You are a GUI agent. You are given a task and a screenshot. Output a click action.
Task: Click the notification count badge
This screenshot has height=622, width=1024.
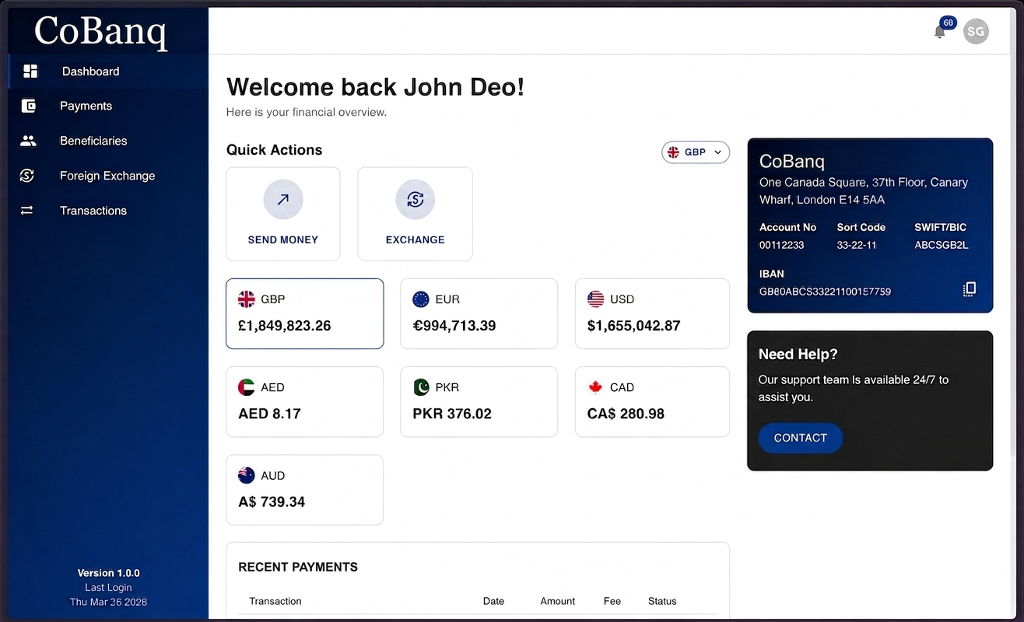coord(948,23)
